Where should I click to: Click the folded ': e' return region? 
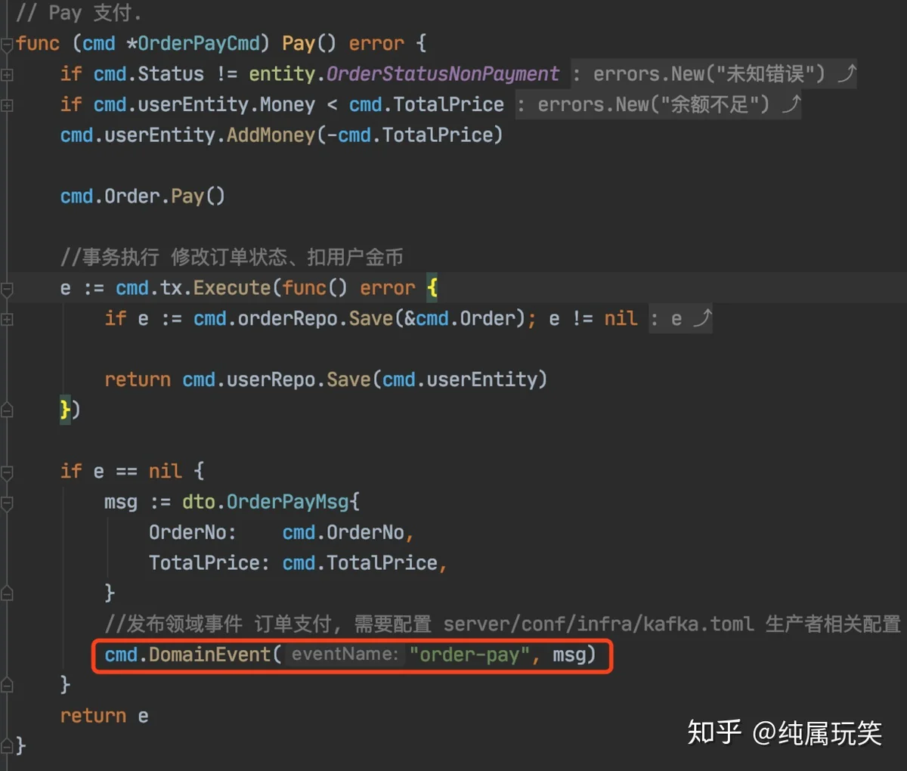tap(679, 319)
